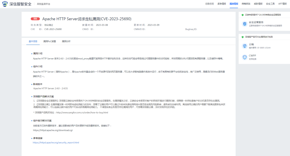Click affected version text Apache HTTP Server 2.4.0 - 2.4.55
Viewport: 290px width, 156px height.
click(50, 88)
